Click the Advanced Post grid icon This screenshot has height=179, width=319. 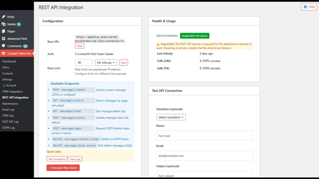4,39
